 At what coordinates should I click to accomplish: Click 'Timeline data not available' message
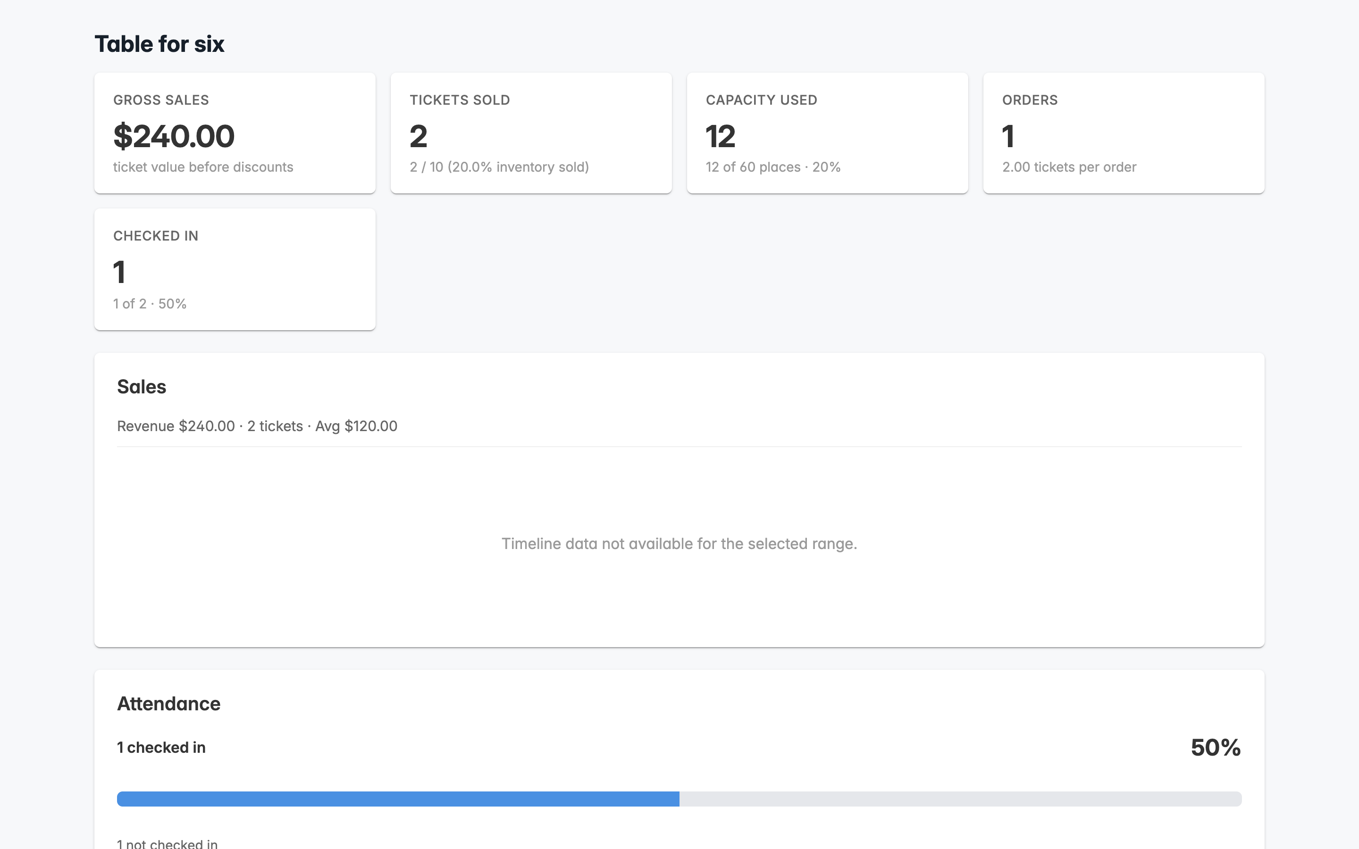point(679,543)
